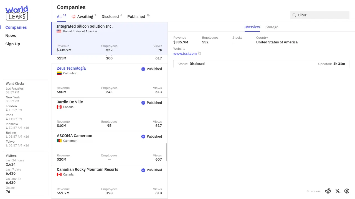Click the search magnifier icon
Screen dimensions: 355x199
[x=294, y=15]
